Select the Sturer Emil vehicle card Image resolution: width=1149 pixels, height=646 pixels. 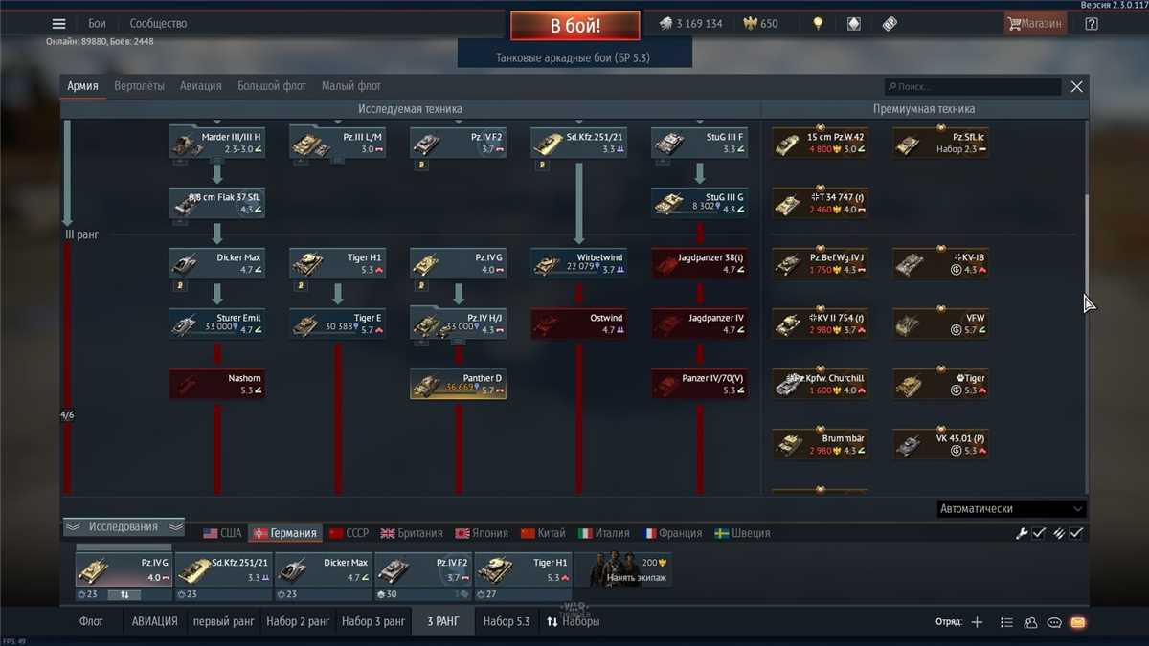[x=217, y=323]
